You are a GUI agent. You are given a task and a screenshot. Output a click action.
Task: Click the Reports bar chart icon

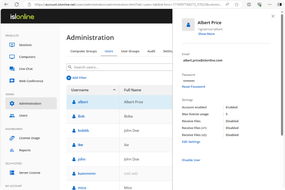click(x=12, y=150)
